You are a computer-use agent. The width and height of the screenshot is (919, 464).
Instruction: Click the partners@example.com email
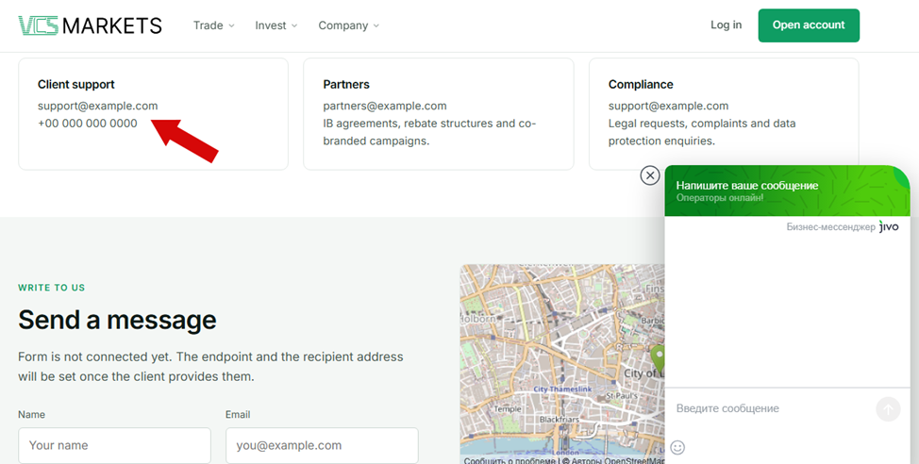click(384, 106)
